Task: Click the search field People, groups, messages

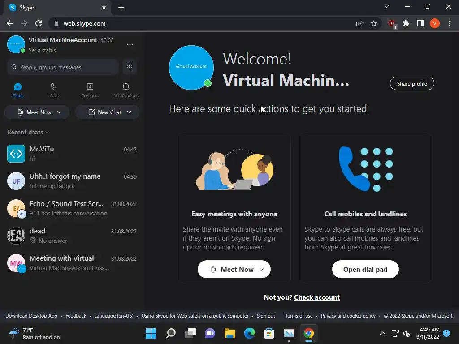Action: [63, 67]
